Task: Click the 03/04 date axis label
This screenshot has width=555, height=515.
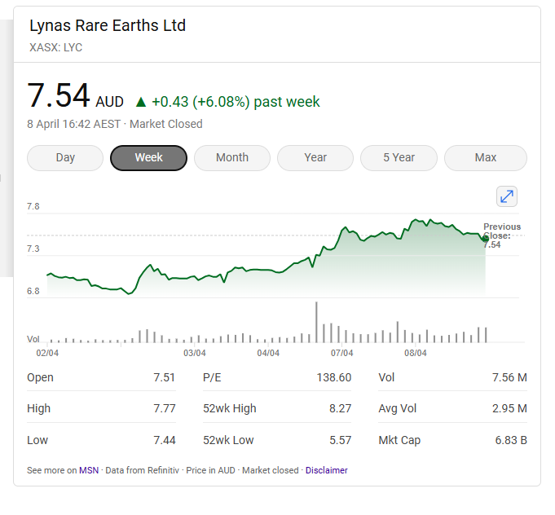Action: coord(194,353)
